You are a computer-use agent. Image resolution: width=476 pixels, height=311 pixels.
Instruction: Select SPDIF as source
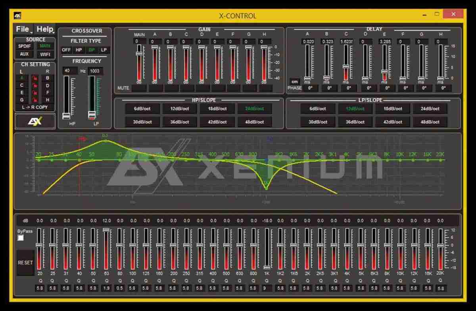point(24,46)
